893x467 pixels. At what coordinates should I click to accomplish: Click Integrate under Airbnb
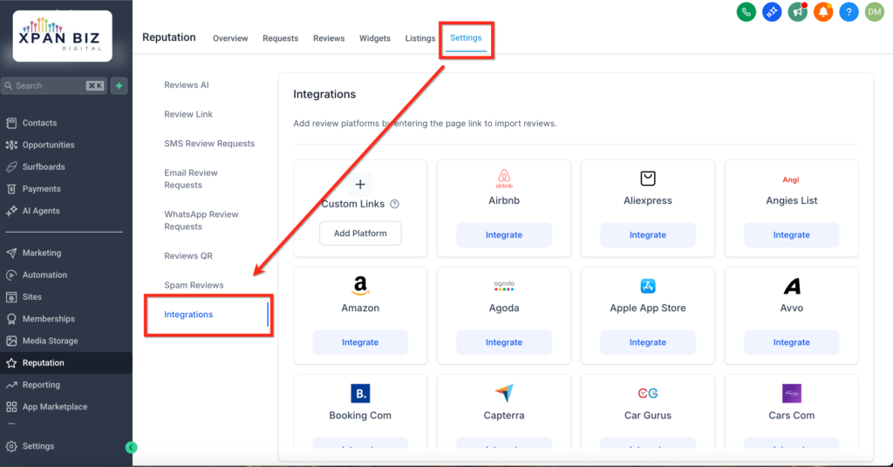pos(504,235)
